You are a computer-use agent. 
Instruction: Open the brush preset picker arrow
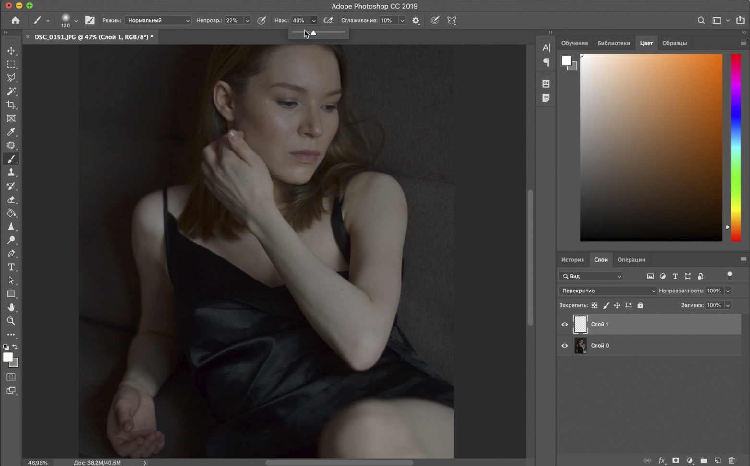(x=76, y=21)
